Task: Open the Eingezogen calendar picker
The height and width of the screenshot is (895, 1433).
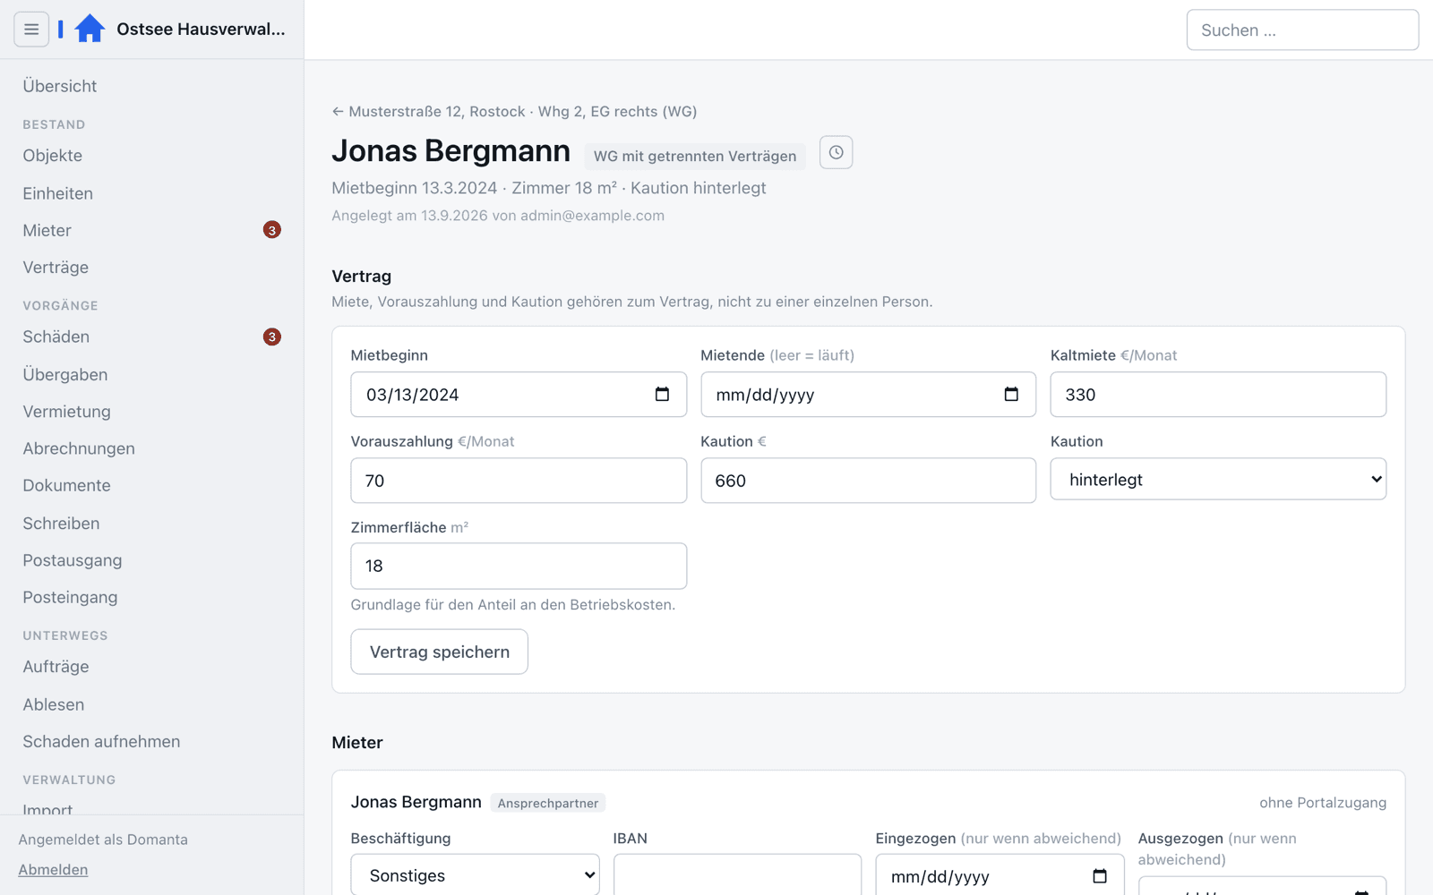Action: [x=1100, y=876]
